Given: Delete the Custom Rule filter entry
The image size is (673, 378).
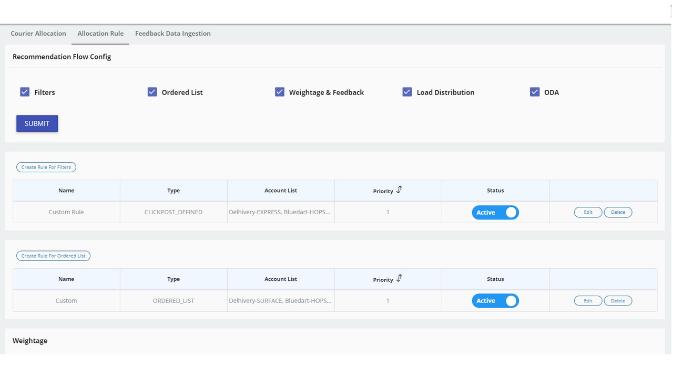Looking at the screenshot, I should click(618, 212).
